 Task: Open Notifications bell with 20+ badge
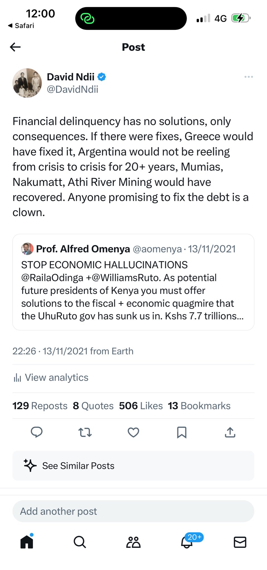[187, 542]
